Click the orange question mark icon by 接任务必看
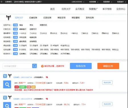The image size is (128, 108). point(42,66)
